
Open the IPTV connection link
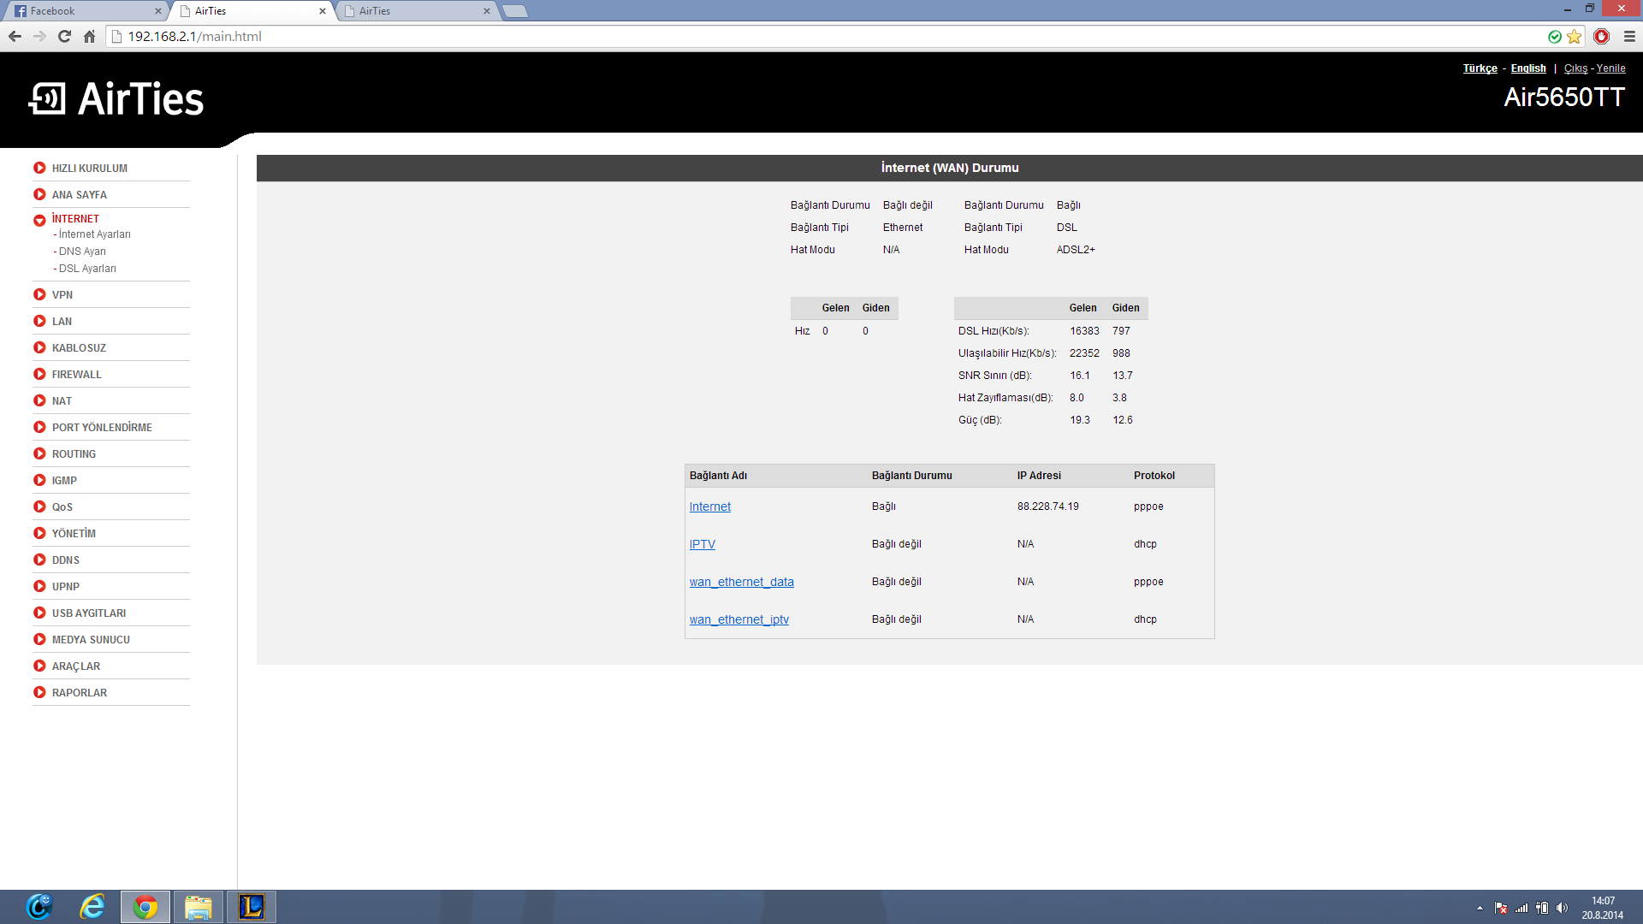[703, 544]
